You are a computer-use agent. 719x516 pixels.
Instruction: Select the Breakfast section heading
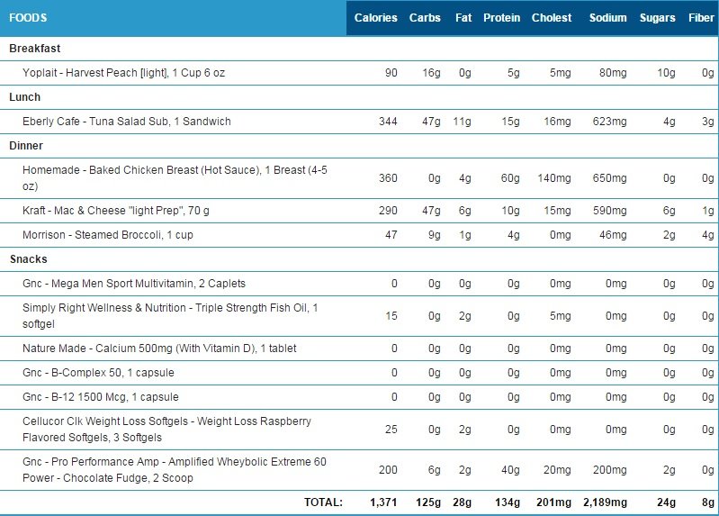(x=35, y=49)
